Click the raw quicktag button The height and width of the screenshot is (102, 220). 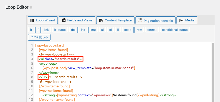tap(139, 30)
